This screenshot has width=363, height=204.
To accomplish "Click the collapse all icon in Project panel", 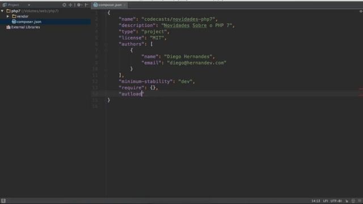I will point(70,5).
